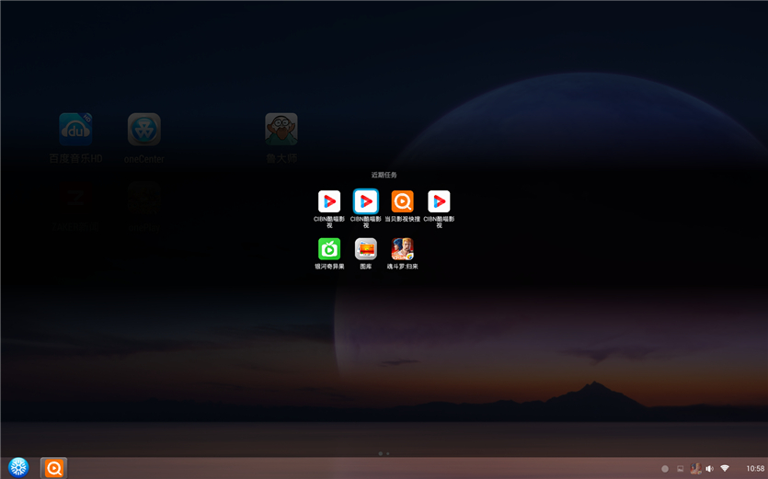Screen dimensions: 768x479
Task: Click the 百度音乐HD label text
Action: tap(75, 159)
